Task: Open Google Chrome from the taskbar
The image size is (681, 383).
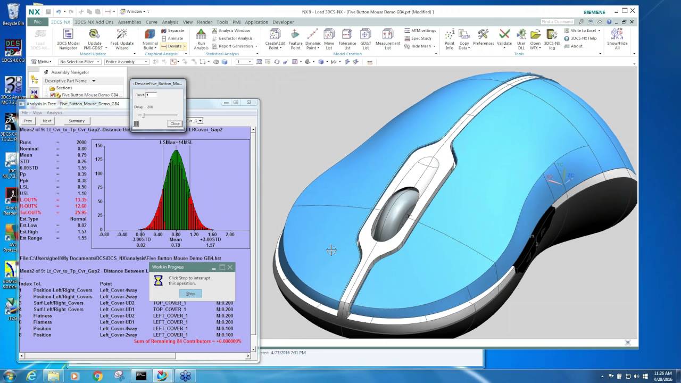Action: point(97,376)
